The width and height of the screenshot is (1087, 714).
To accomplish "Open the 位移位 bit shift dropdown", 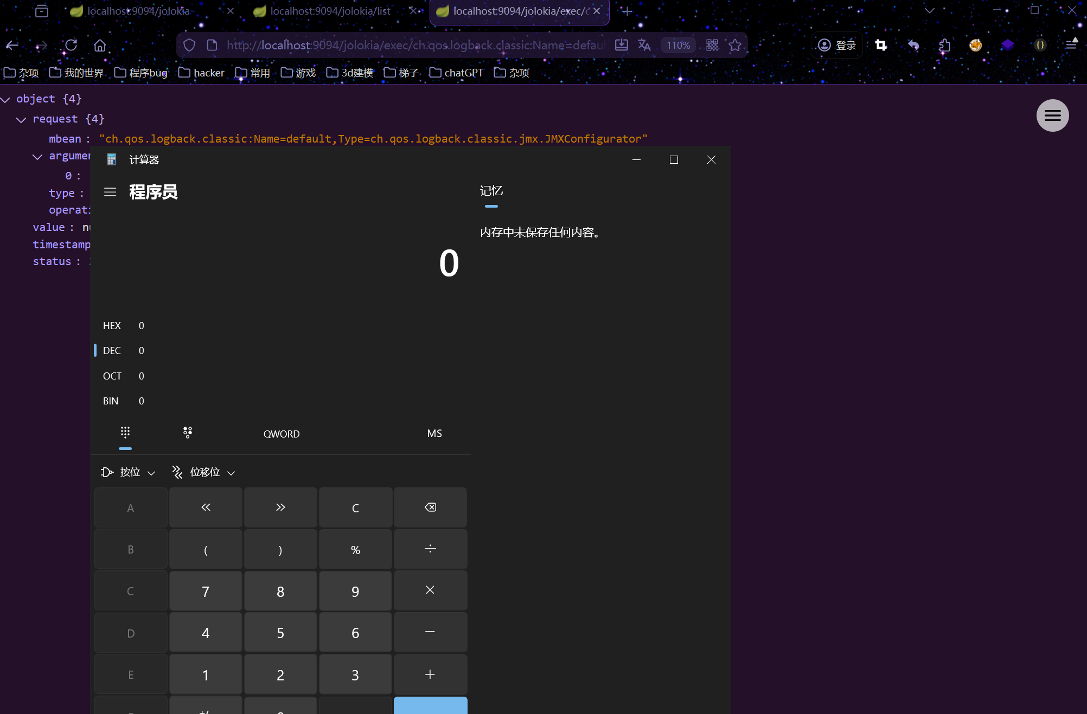I will click(x=204, y=472).
